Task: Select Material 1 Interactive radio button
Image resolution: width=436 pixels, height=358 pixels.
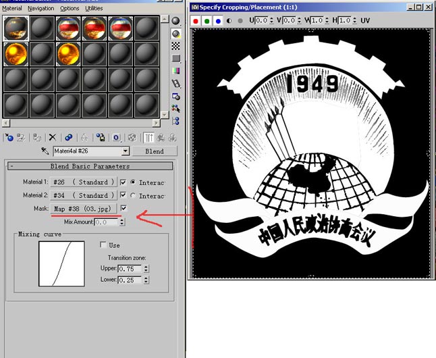Action: (133, 182)
